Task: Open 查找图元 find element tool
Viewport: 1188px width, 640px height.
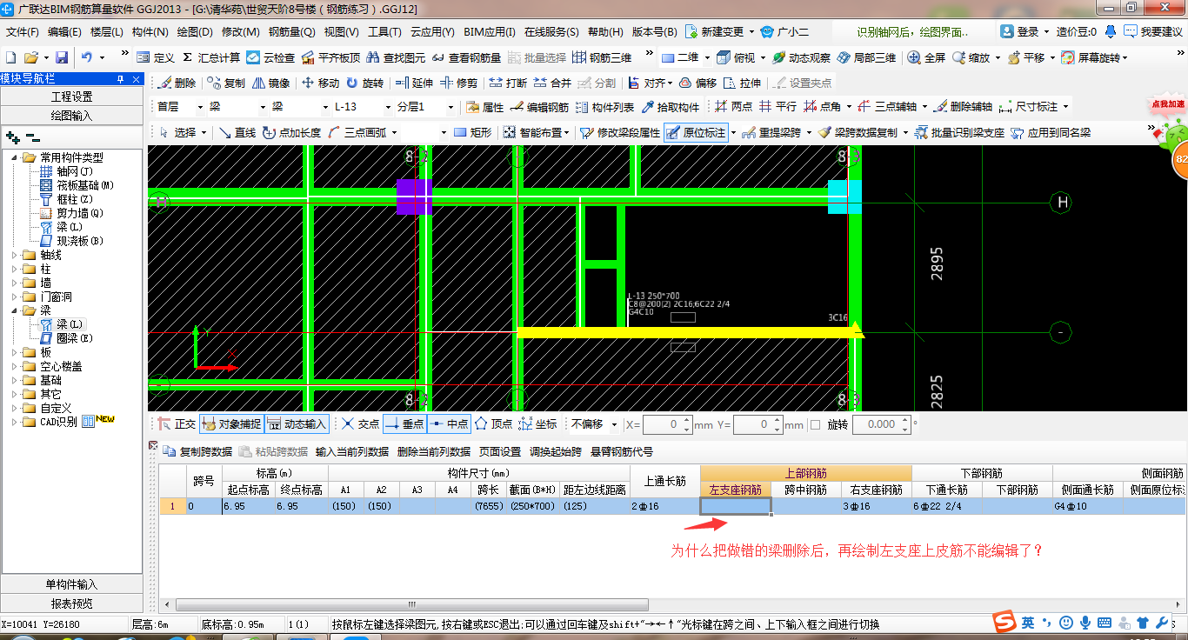Action: (x=396, y=57)
